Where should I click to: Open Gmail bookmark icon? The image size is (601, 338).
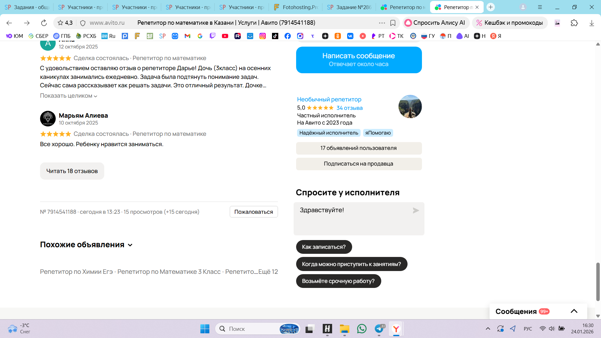(x=187, y=36)
